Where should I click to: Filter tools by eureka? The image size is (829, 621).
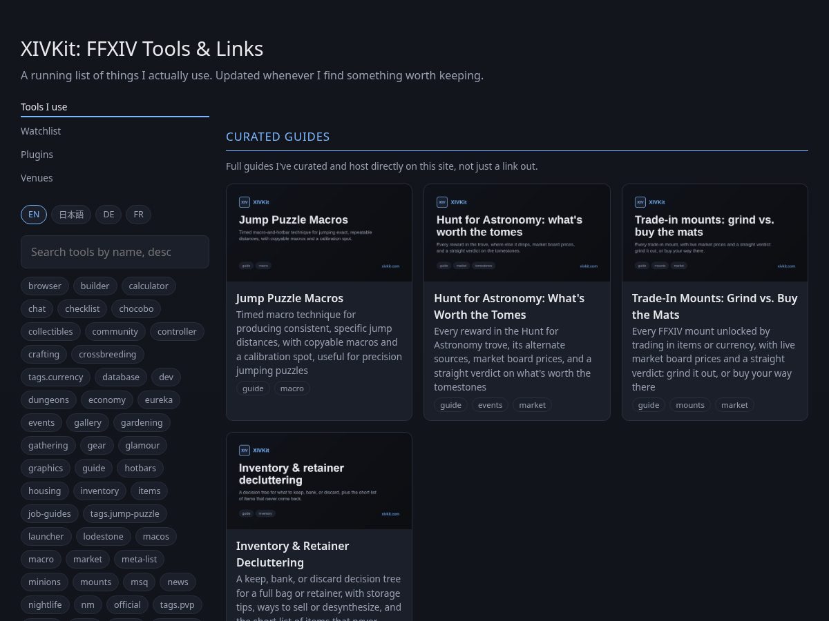pyautogui.click(x=159, y=400)
